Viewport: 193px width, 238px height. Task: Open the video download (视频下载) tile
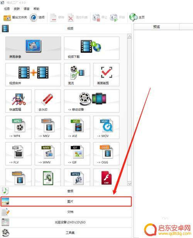92,48
